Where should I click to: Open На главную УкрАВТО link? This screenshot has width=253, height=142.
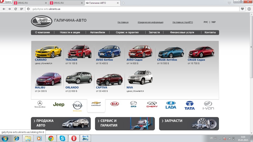(x=183, y=22)
